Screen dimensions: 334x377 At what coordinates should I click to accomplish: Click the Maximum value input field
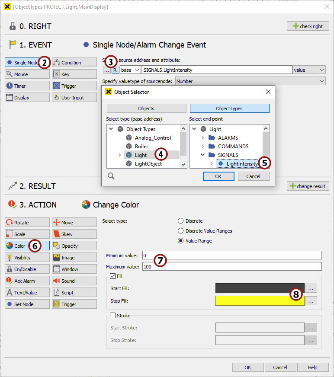tap(232, 266)
